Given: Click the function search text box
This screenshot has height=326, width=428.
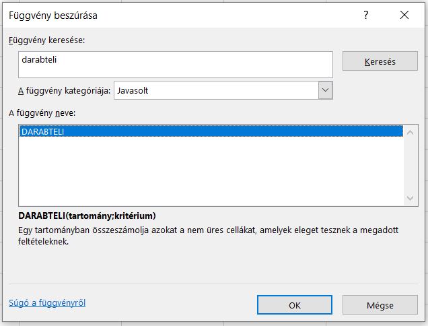Looking at the screenshot, I should pyautogui.click(x=176, y=65).
